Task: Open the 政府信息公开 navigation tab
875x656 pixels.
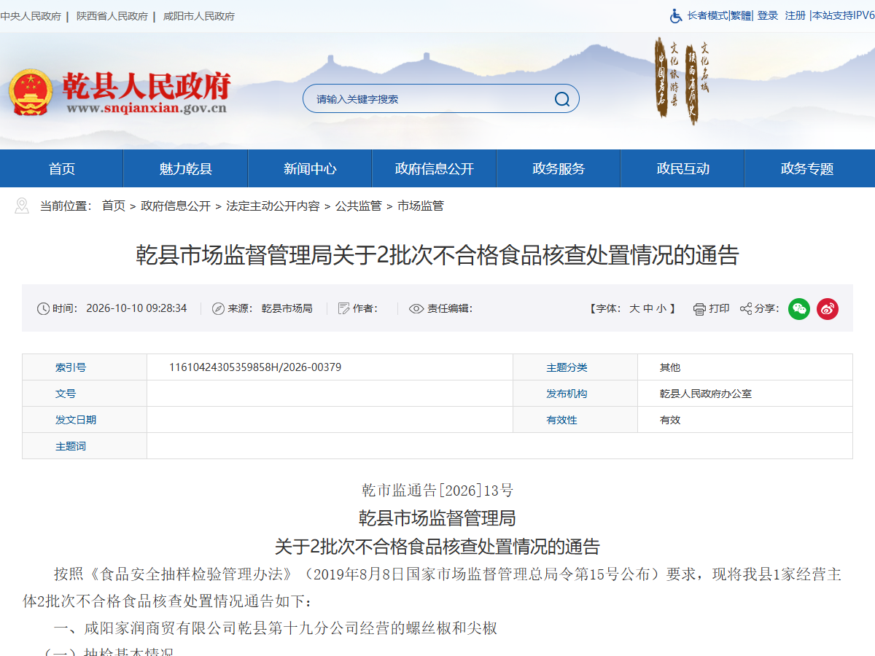Action: (x=435, y=168)
